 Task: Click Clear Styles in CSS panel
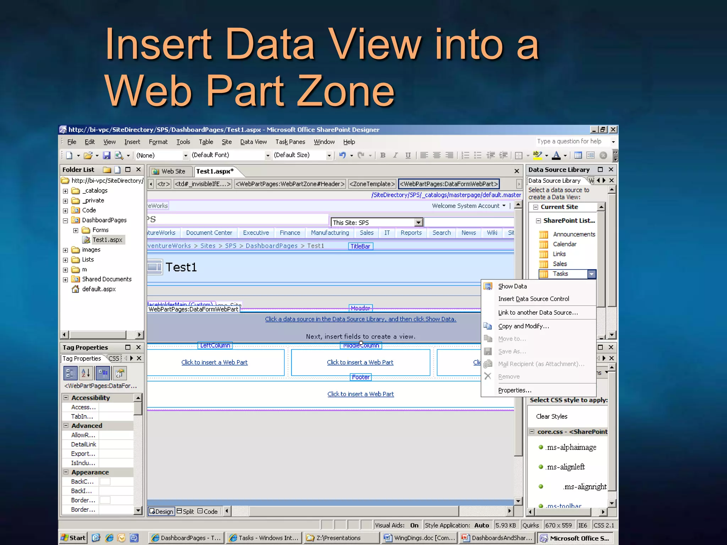552,417
